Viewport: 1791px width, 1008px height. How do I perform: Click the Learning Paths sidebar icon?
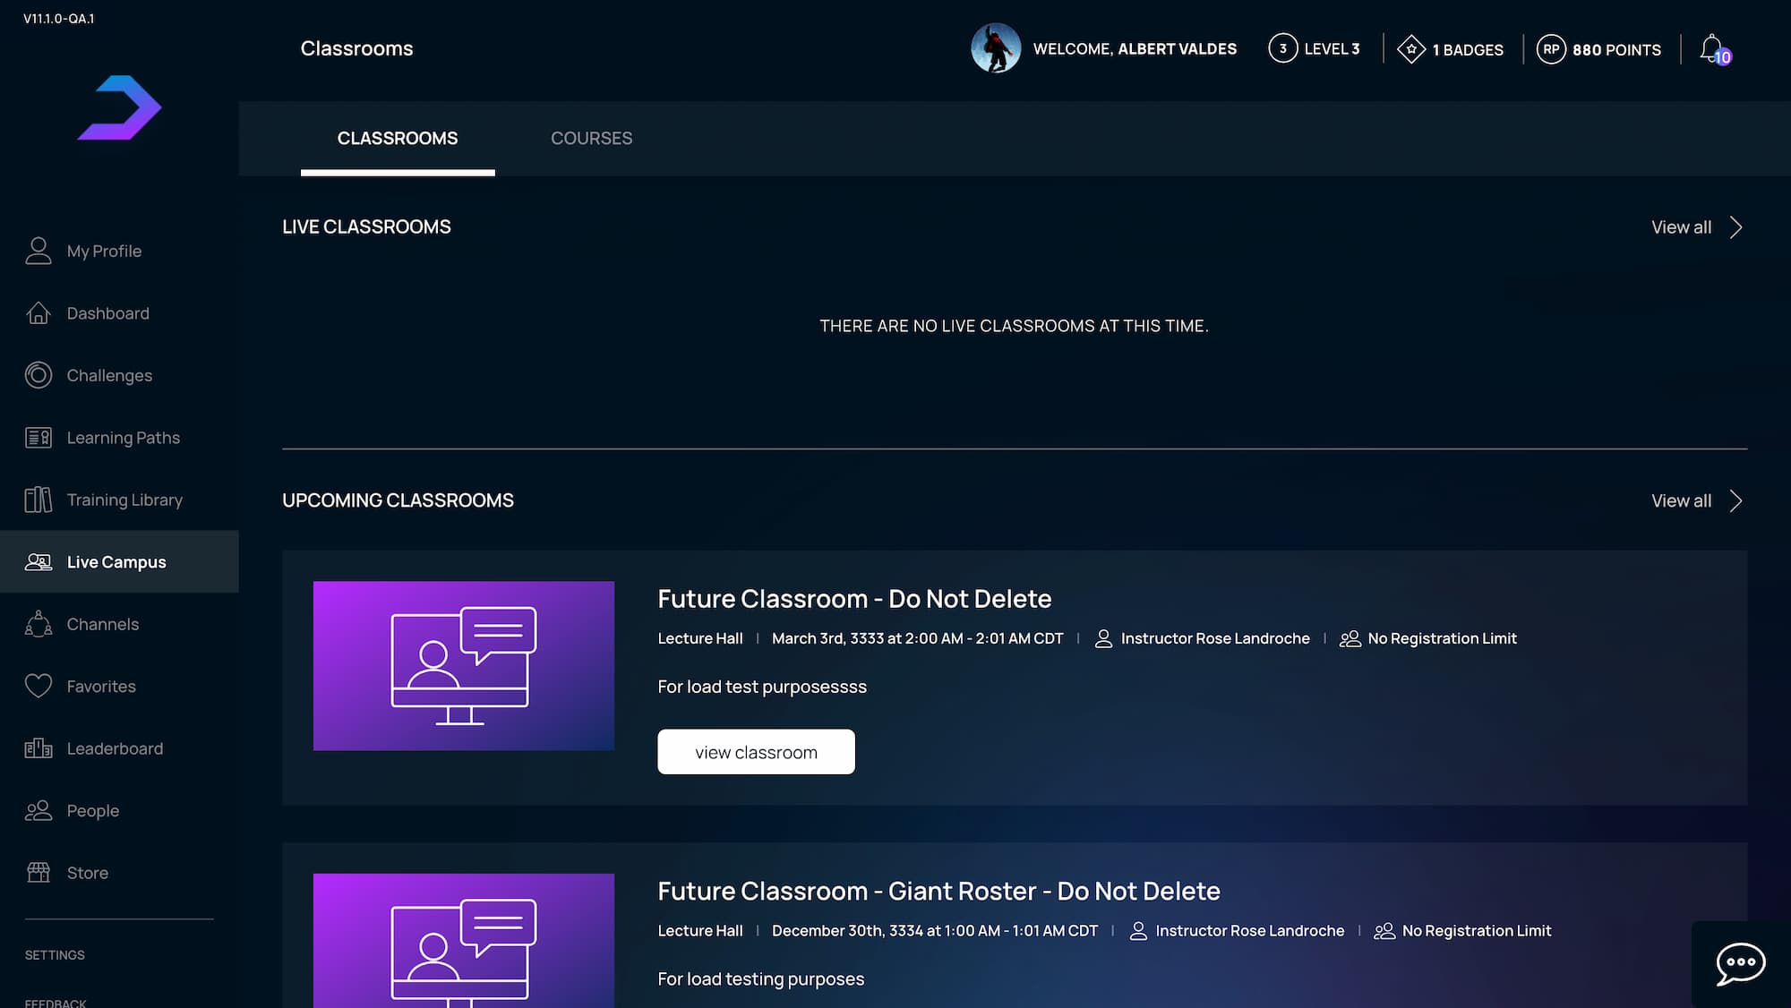(38, 438)
